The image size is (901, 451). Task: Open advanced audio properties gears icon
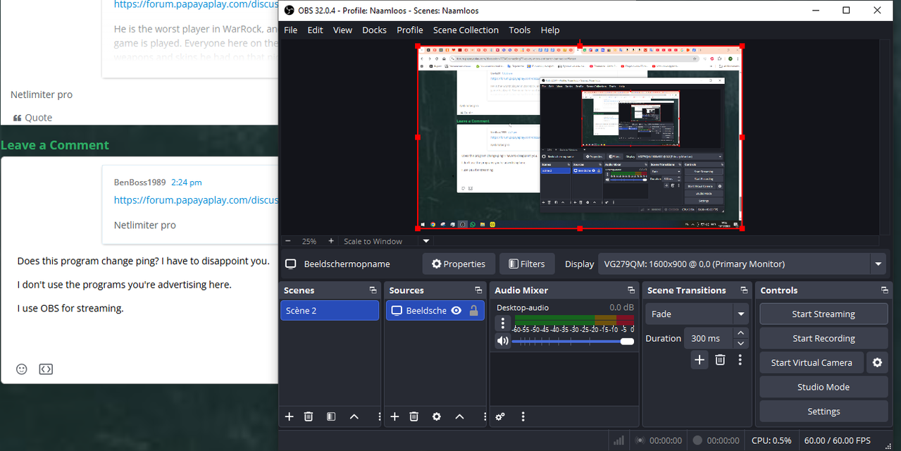pos(500,416)
